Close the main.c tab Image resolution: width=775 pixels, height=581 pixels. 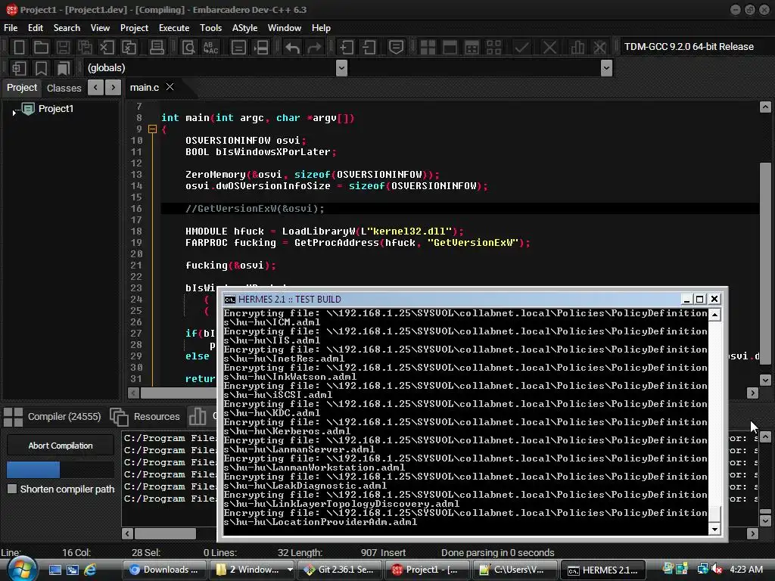click(170, 87)
